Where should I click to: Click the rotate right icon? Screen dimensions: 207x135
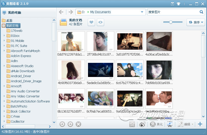[70, 124]
